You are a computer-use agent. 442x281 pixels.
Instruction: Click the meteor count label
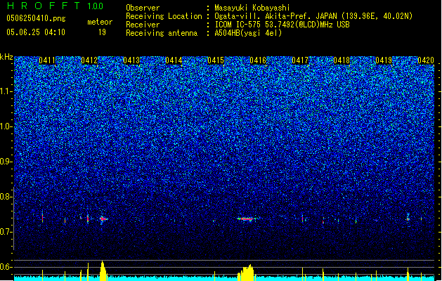click(100, 22)
